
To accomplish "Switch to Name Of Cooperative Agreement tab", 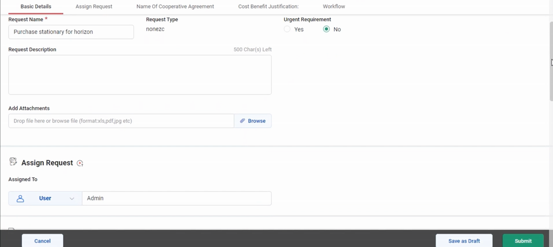I will 175,6.
